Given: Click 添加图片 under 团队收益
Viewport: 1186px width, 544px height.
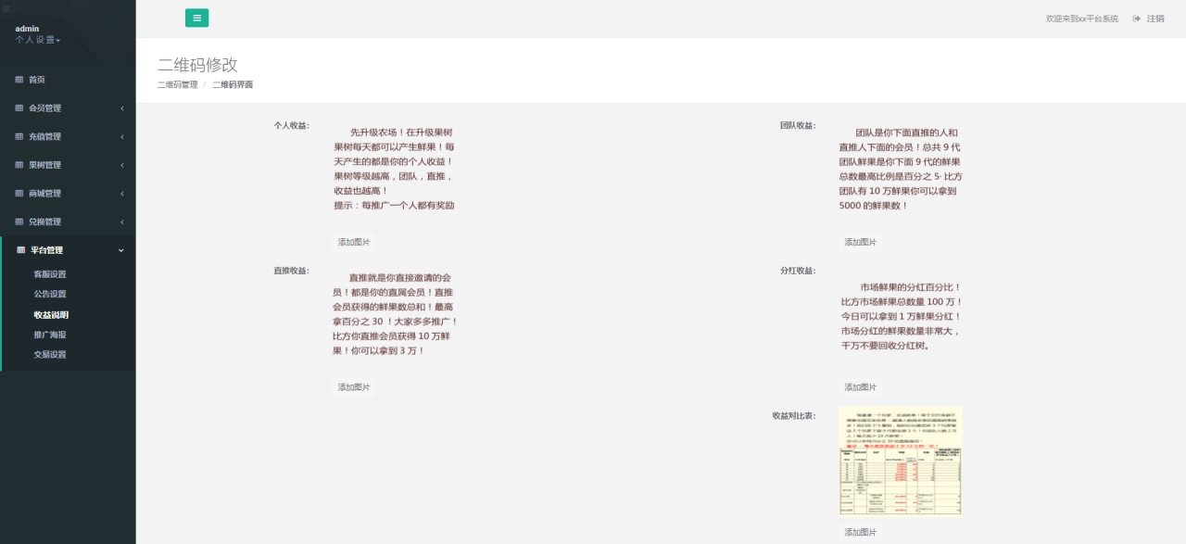Looking at the screenshot, I should pyautogui.click(x=860, y=242).
